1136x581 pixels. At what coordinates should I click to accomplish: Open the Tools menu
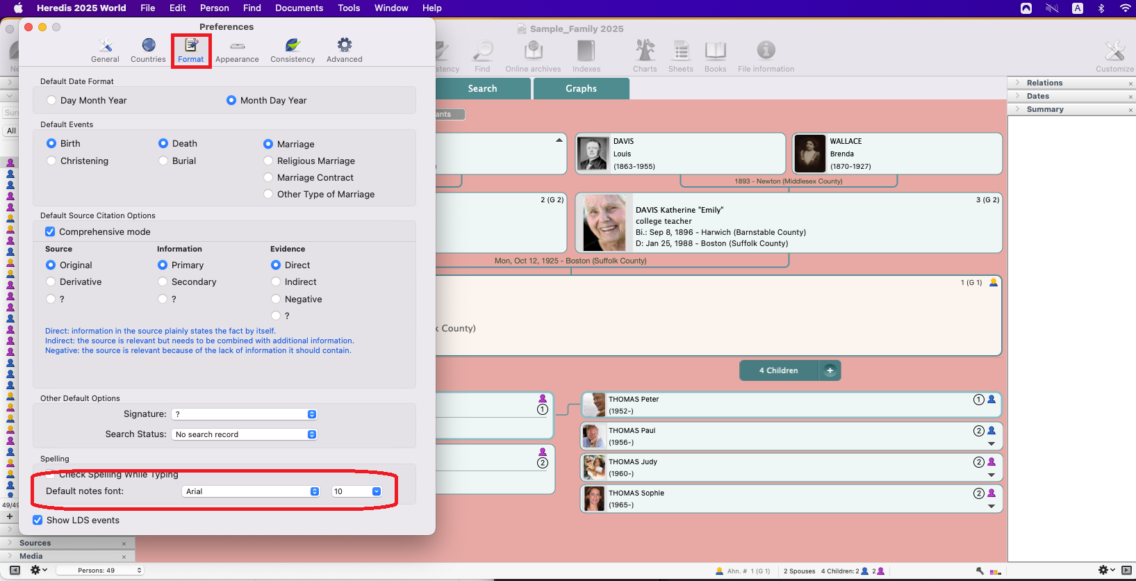point(349,8)
